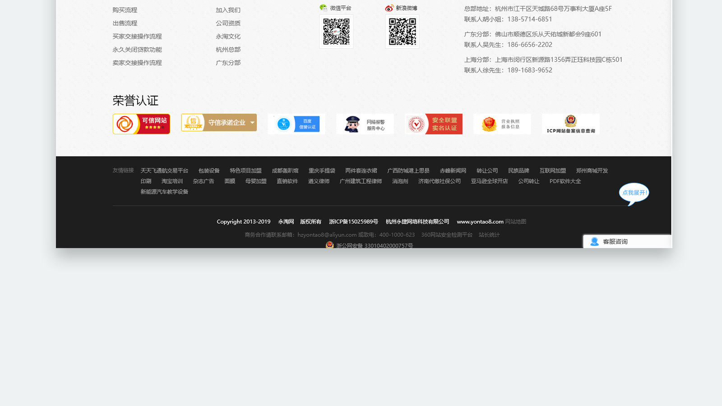This screenshot has width=722, height=406.
Task: Select 杭州总部 in the footer menu
Action: tap(228, 50)
